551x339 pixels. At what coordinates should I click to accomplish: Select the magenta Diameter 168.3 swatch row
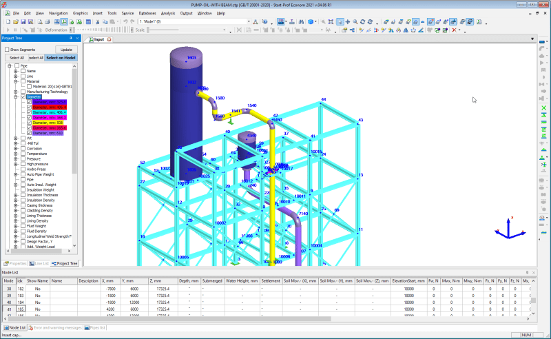[x=49, y=117]
